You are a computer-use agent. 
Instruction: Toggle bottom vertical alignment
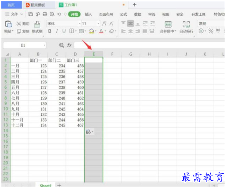tap(138, 24)
